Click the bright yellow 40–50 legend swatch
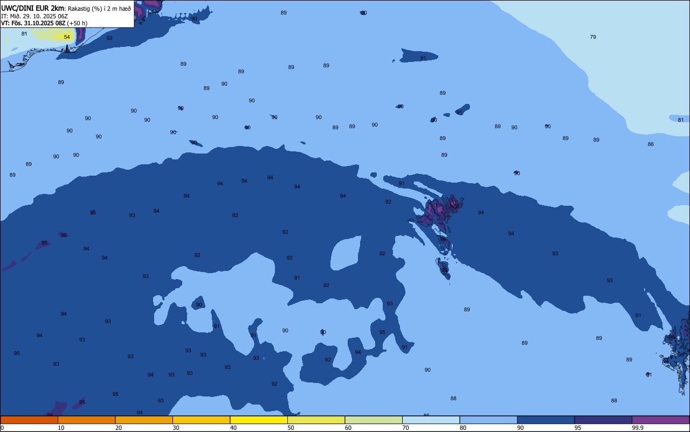 click(259, 420)
